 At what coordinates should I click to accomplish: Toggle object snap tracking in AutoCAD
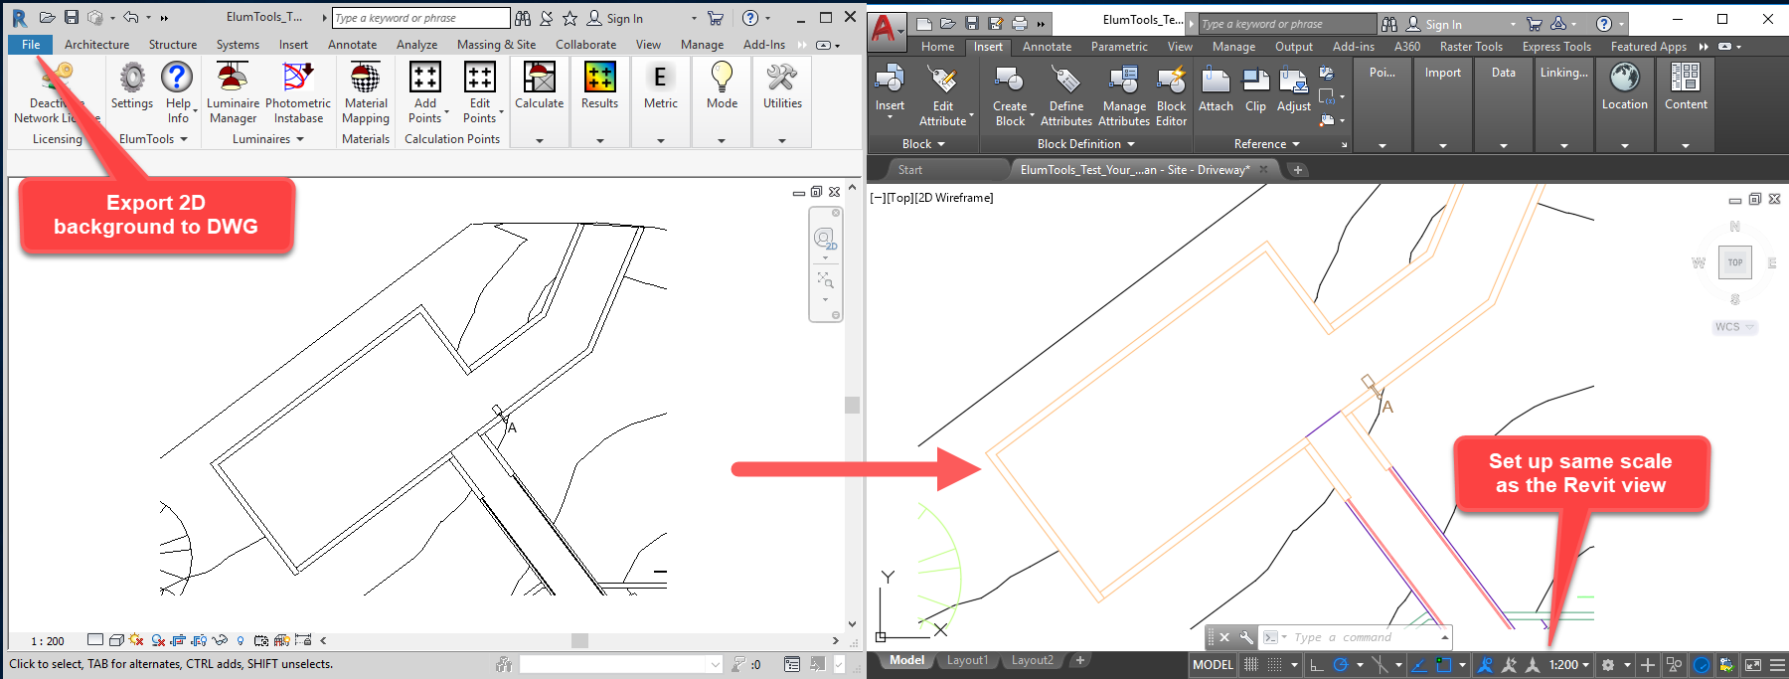tap(1418, 665)
